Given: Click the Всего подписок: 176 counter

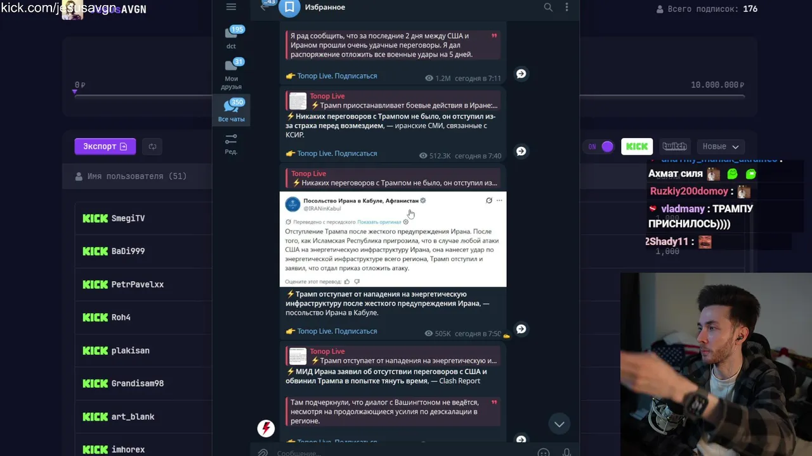Looking at the screenshot, I should (x=707, y=9).
